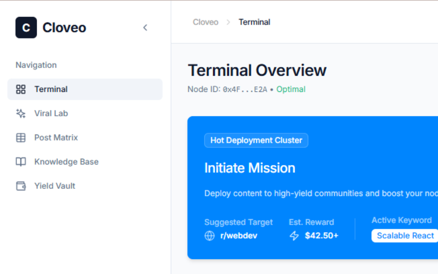Click the Deploy content description text
Viewport: 438px width, 274px height.
tap(321, 193)
